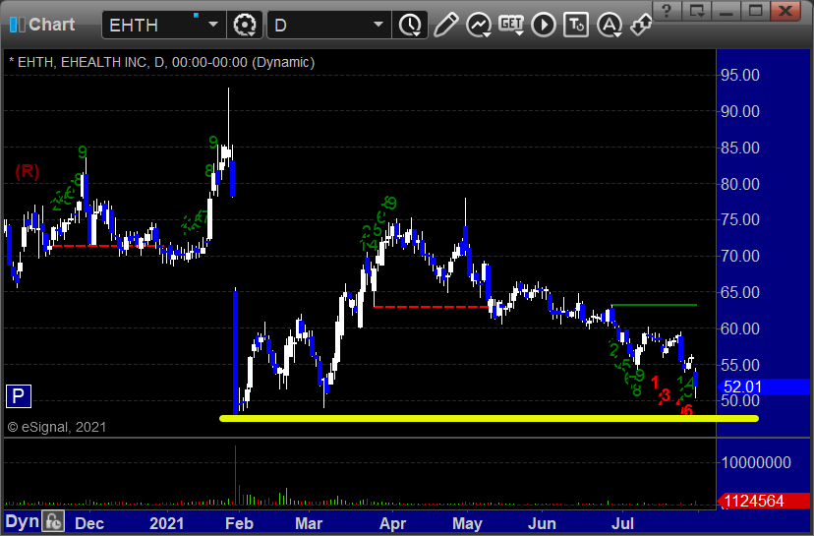Open the time template clock icon
The width and height of the screenshot is (814, 536).
[411, 25]
